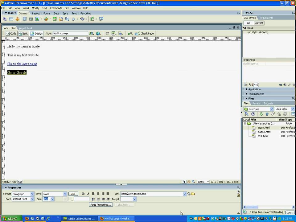The image size is (296, 222).
Task: Click the Refresh icon in Files panel
Action: pos(253,114)
